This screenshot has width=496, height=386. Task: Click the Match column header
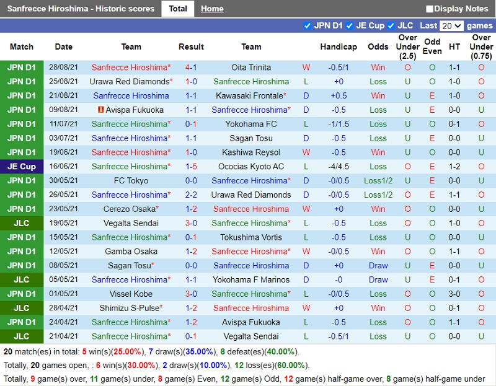[22, 46]
